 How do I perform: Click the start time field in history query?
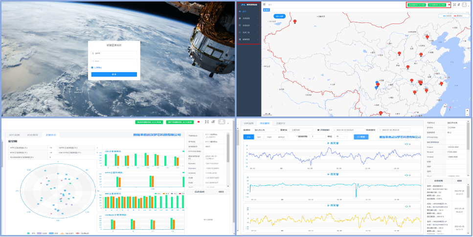[347, 130]
